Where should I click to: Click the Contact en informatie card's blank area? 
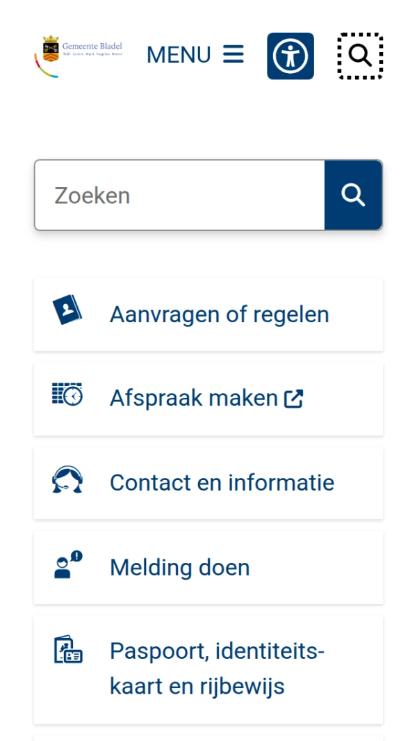click(x=360, y=483)
